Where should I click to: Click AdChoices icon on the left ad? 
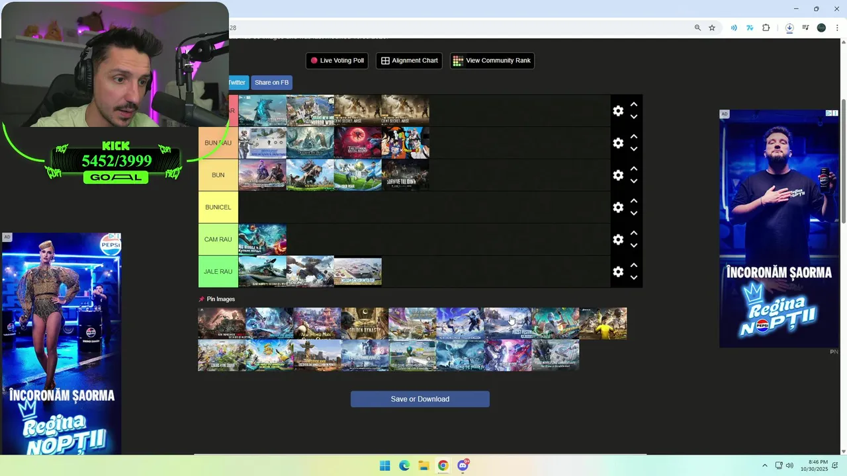click(x=112, y=236)
